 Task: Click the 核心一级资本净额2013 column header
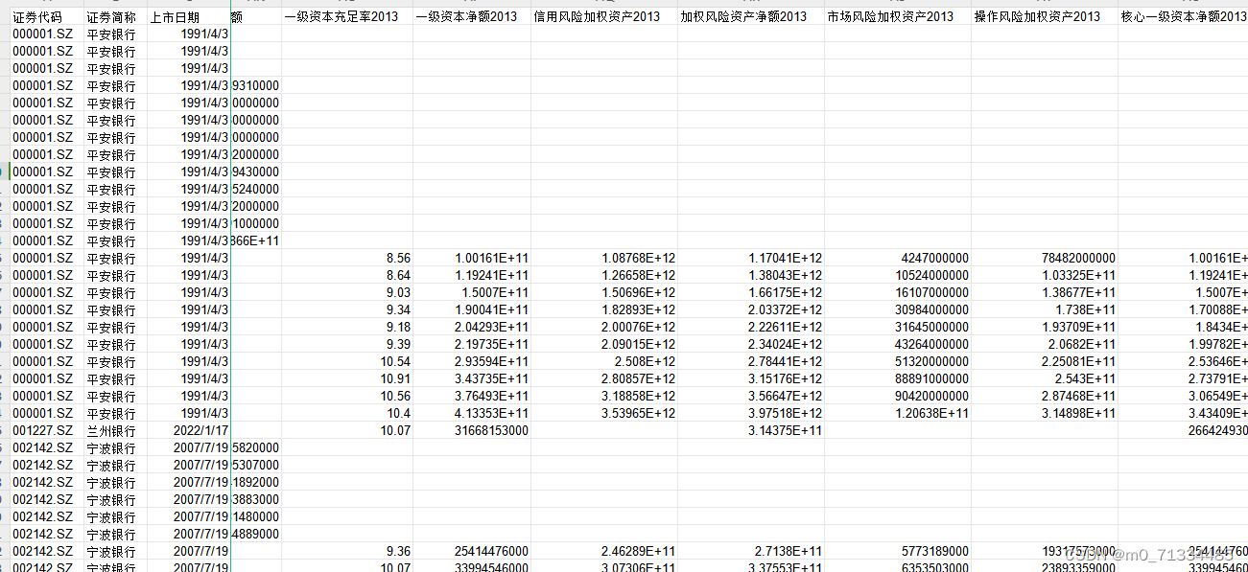(x=1183, y=16)
